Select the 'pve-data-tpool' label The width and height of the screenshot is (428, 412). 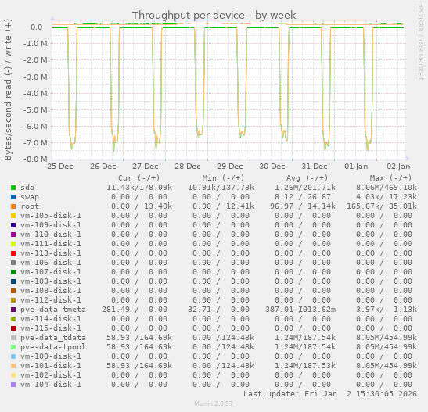tap(53, 347)
